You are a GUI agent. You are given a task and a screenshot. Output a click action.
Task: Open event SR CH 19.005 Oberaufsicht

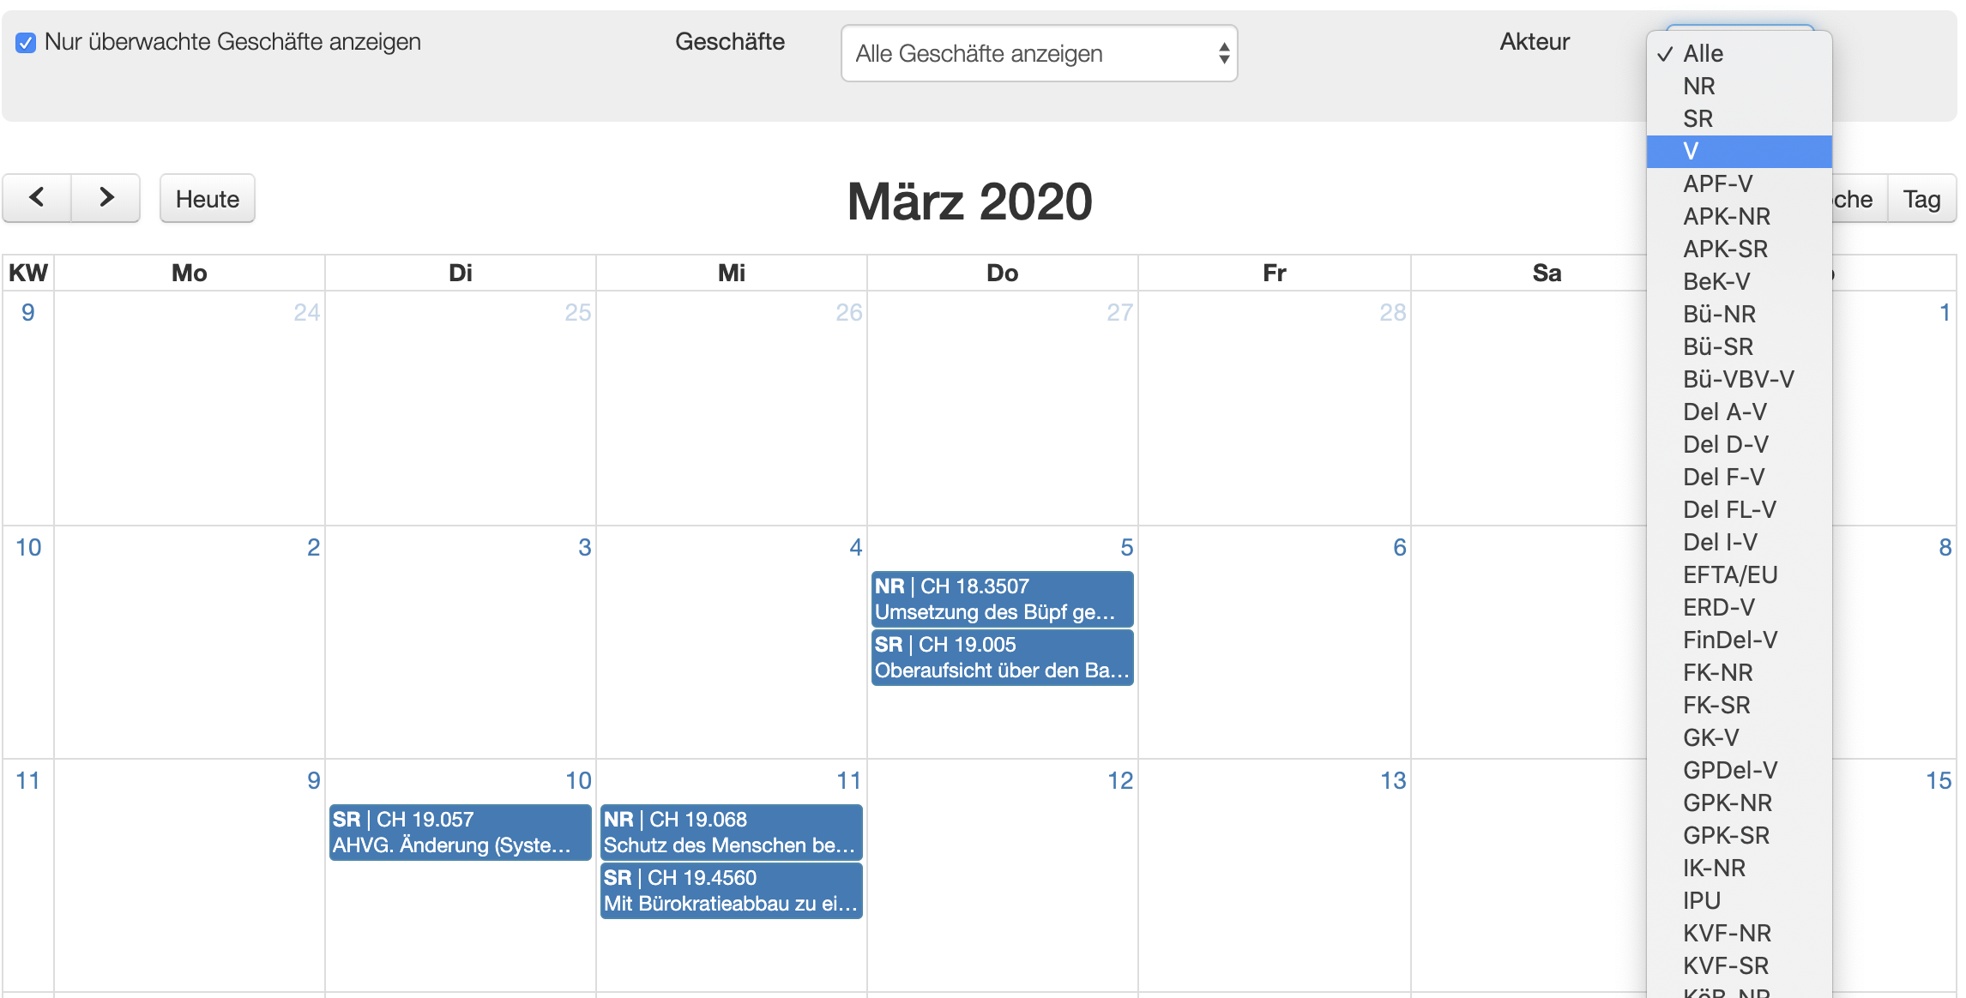pos(1002,658)
